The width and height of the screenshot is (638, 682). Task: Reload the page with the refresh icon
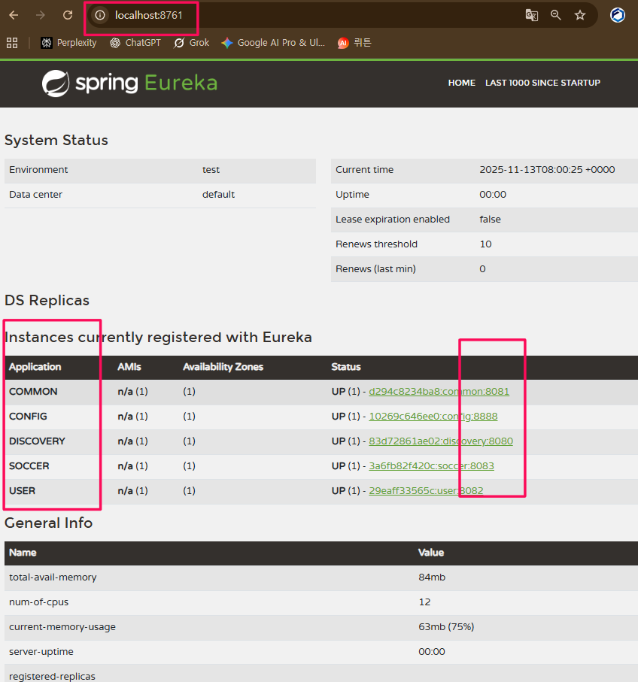68,15
